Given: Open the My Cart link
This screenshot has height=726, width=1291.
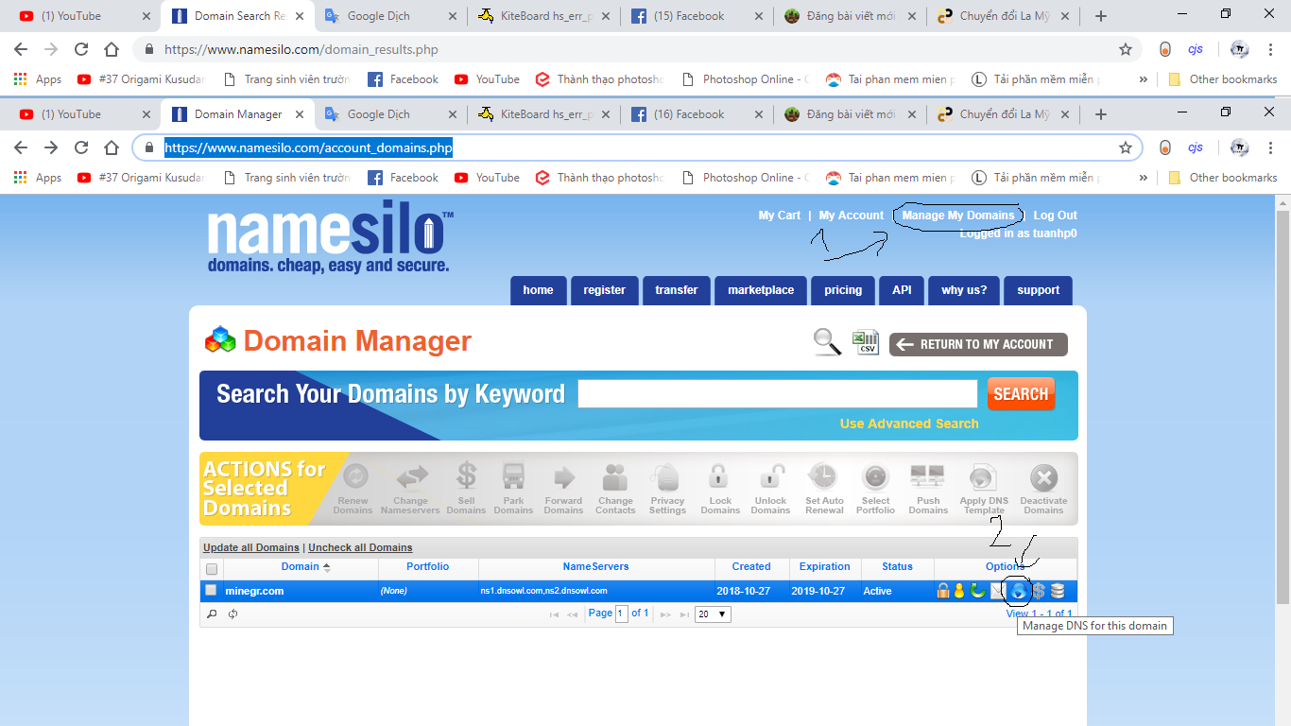Looking at the screenshot, I should tap(780, 216).
